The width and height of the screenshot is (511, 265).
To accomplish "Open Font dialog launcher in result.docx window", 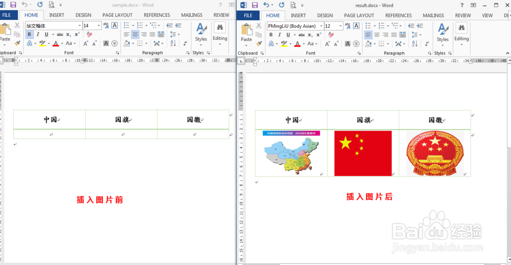I will 359,53.
